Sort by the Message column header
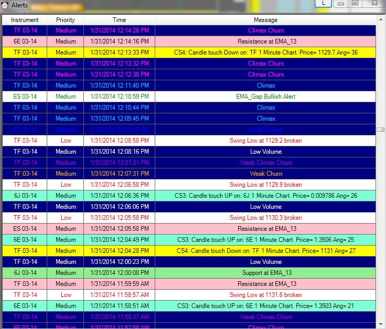The height and width of the screenshot is (329, 386). click(265, 20)
